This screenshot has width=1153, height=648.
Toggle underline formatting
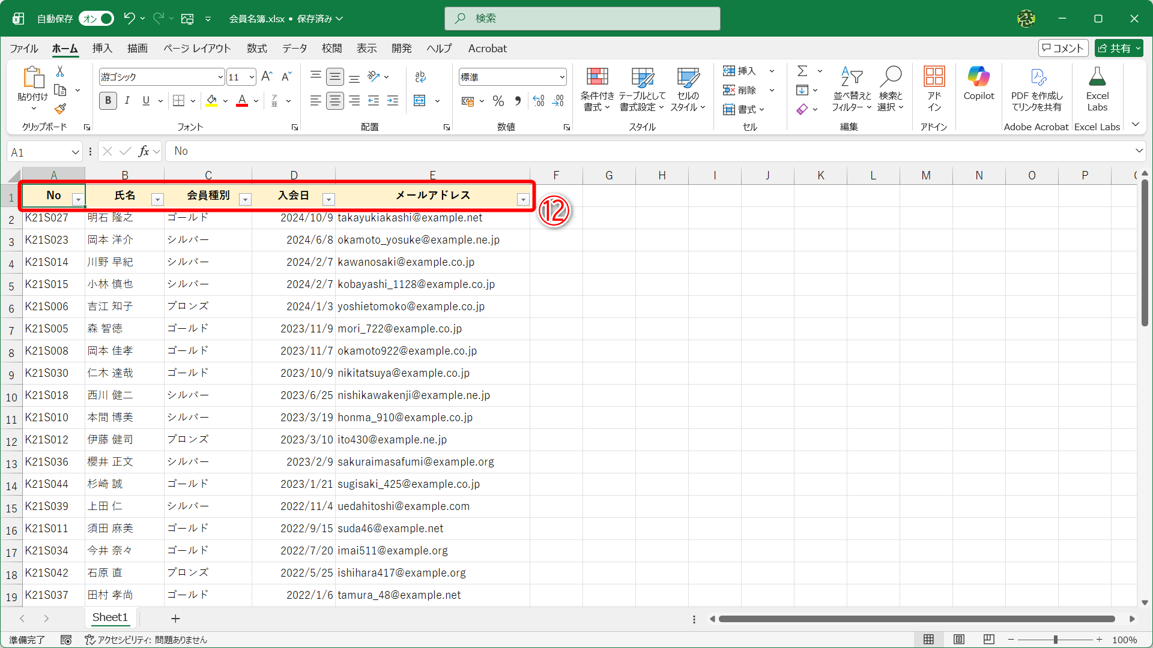click(x=145, y=100)
